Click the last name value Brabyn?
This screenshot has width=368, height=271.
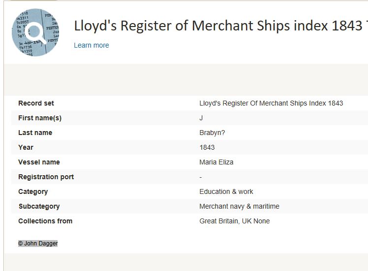click(212, 133)
